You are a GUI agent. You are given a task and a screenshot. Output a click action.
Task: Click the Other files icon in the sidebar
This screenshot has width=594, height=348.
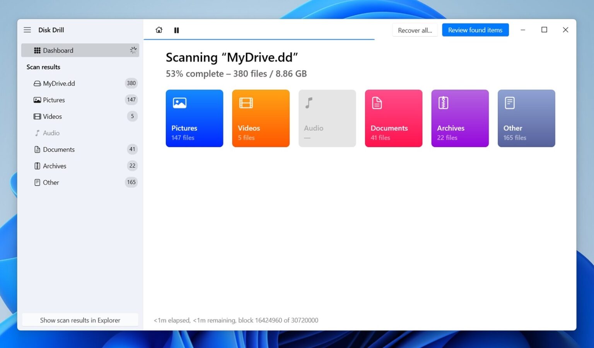[x=37, y=182]
